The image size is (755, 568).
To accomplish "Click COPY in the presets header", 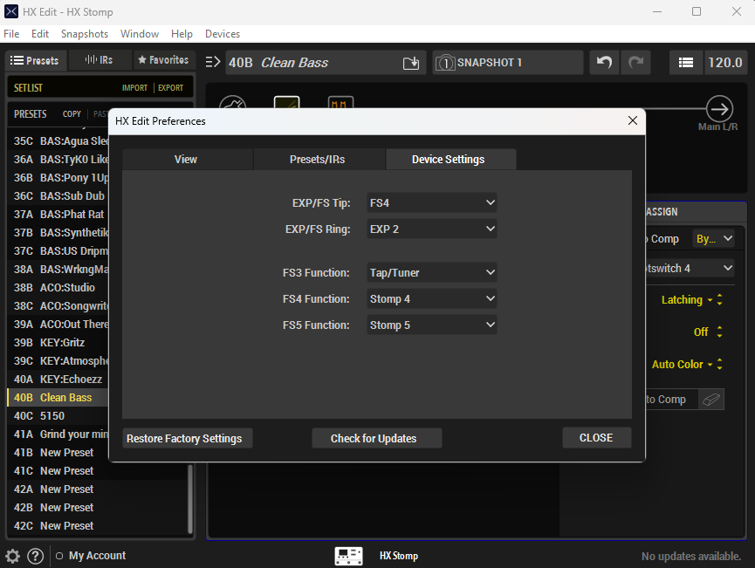I will [72, 114].
